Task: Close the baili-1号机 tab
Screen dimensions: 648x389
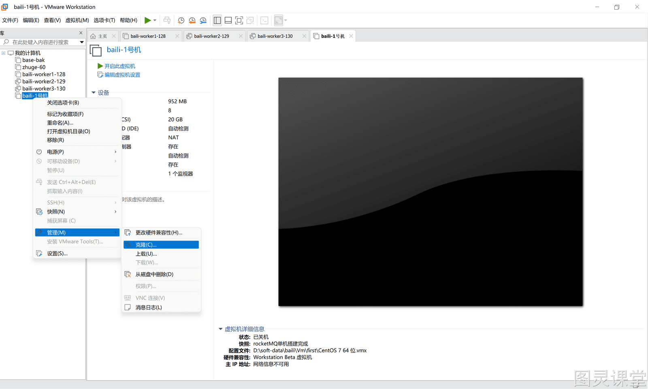Action: click(351, 36)
